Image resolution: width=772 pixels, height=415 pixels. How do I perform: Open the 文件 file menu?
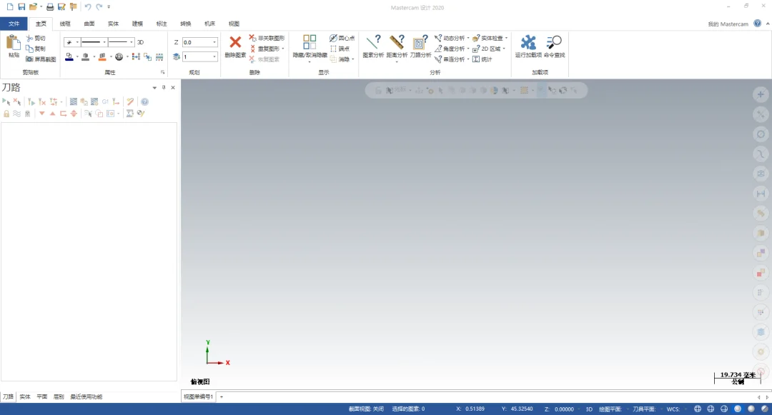14,24
